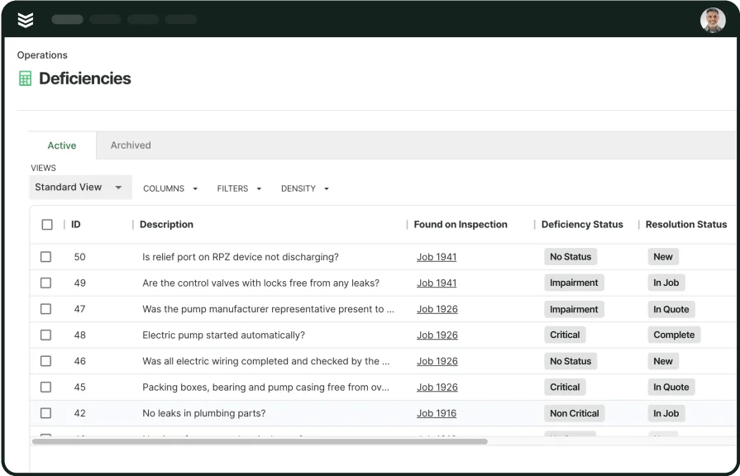Click the horizontal table scrollbar
The width and height of the screenshot is (740, 476).
260,441
